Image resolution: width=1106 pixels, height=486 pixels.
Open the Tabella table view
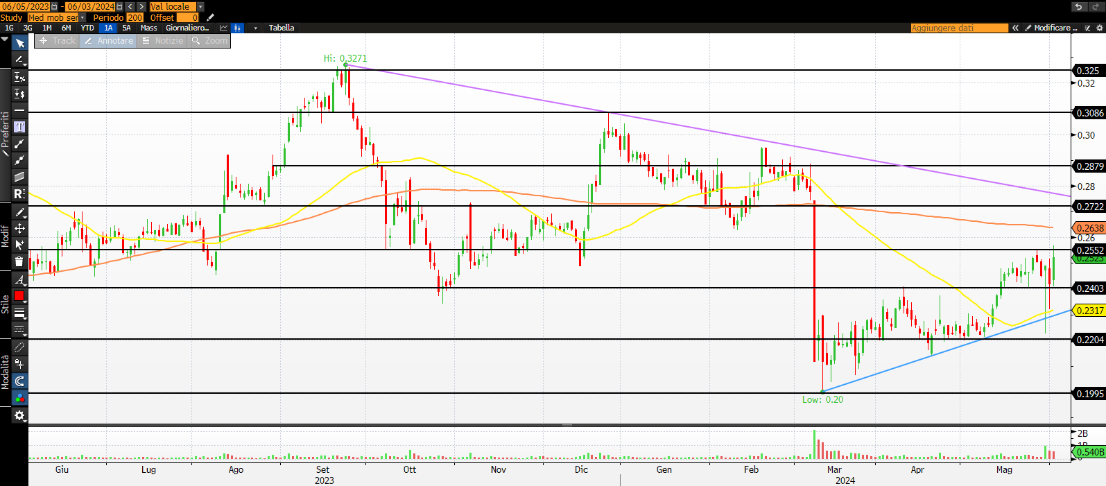[x=282, y=28]
